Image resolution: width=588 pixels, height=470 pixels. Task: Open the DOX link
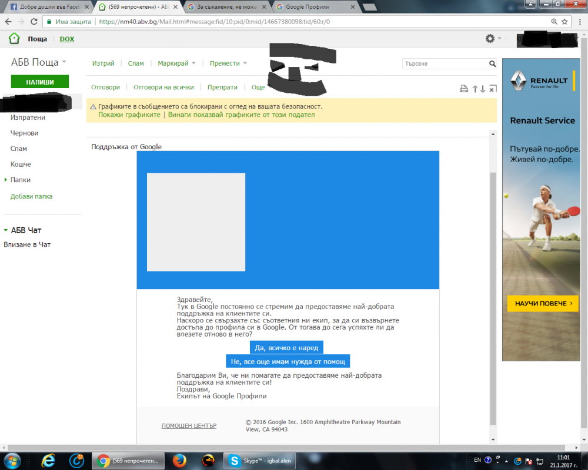(x=67, y=39)
